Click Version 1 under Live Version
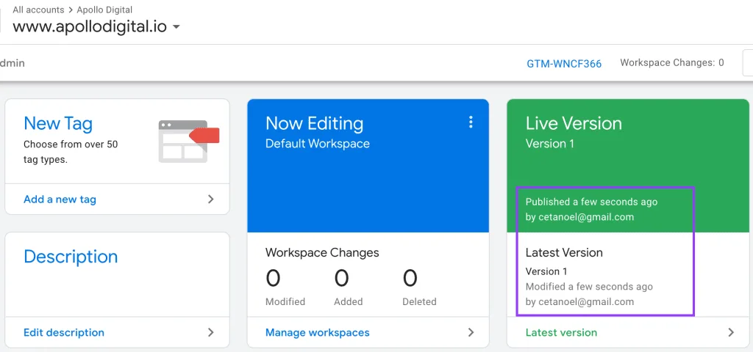 550,144
